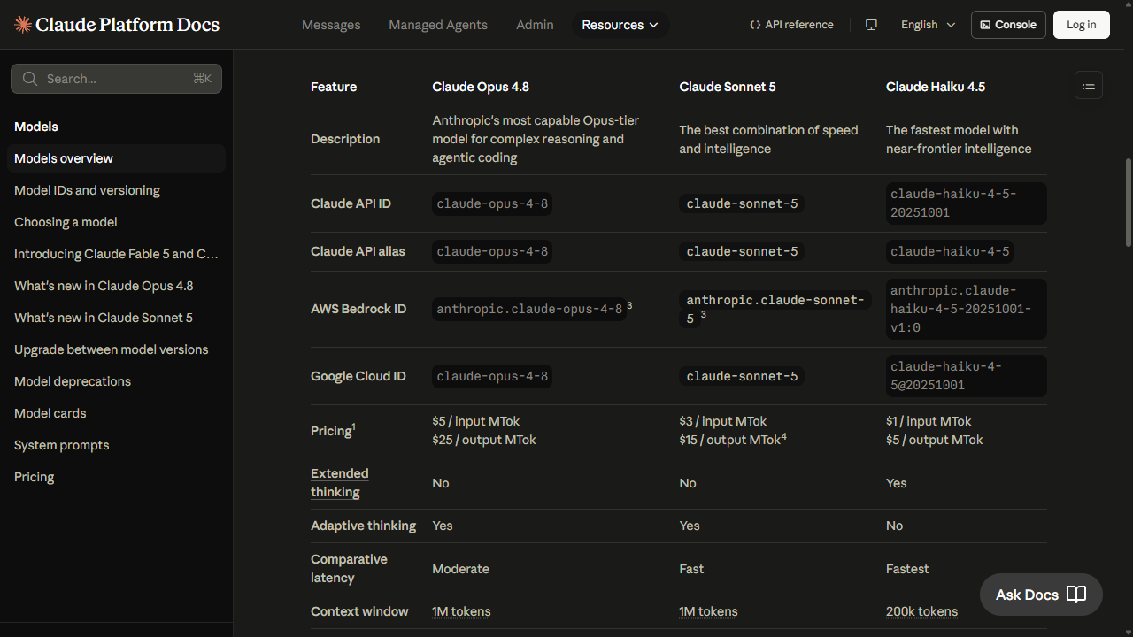Follow the Extended thinking link

pos(340,483)
